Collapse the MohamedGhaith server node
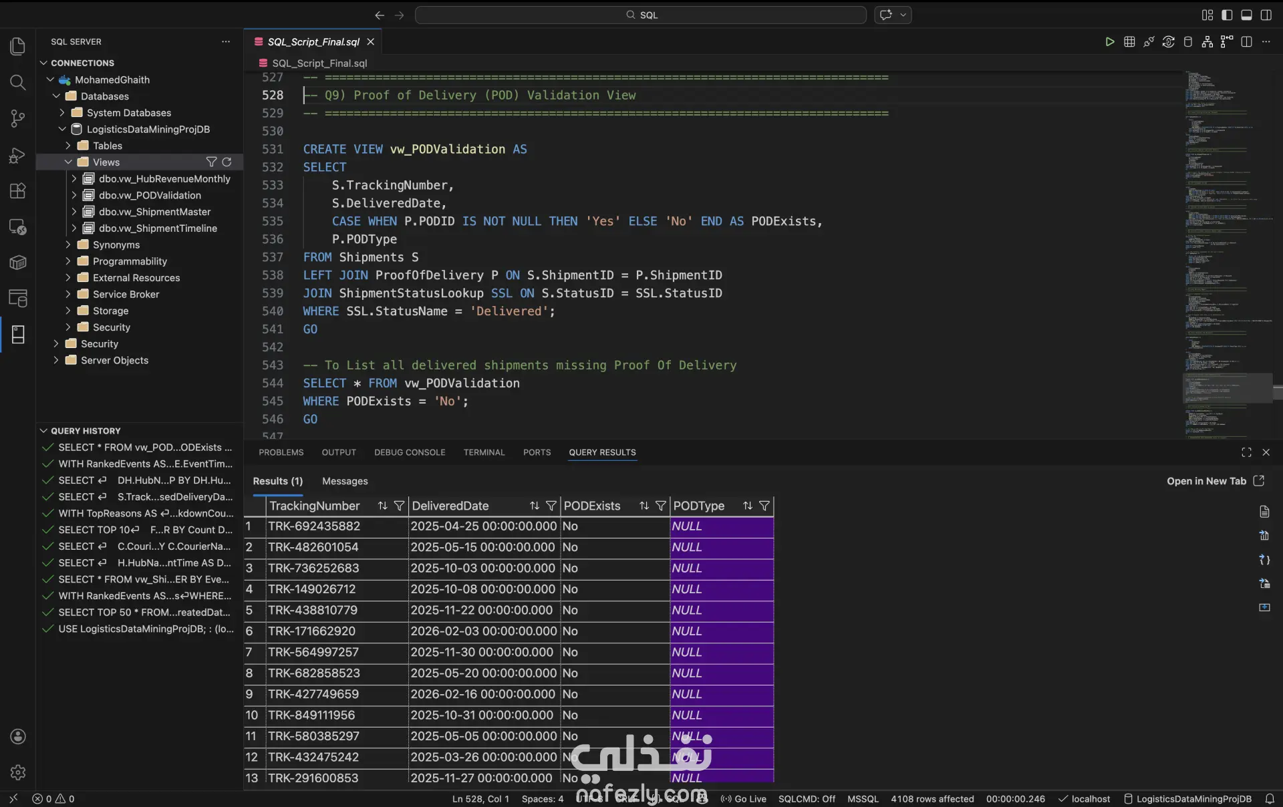The image size is (1283, 807). click(50, 79)
